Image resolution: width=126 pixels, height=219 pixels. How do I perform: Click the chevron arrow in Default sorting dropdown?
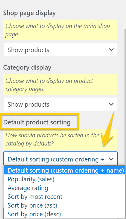(111, 159)
